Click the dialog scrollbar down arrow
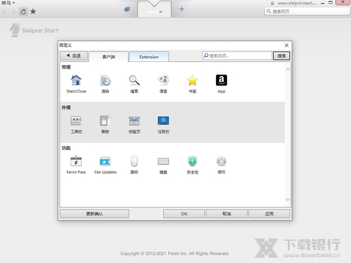 click(287, 200)
